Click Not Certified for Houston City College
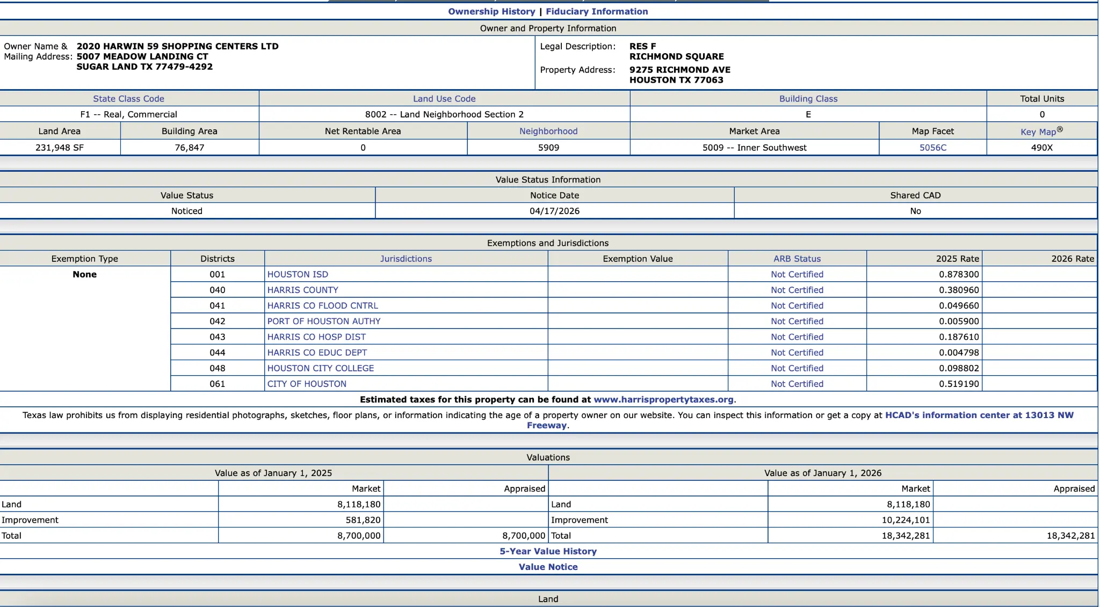Screen dimensions: 1100x607 797,368
